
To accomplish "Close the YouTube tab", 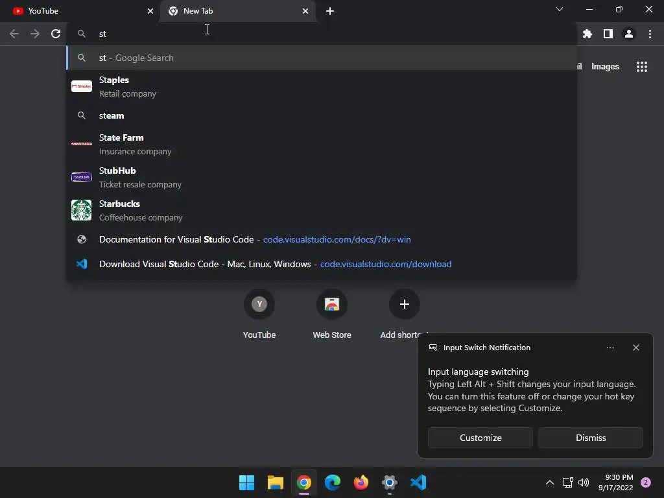I will click(150, 11).
